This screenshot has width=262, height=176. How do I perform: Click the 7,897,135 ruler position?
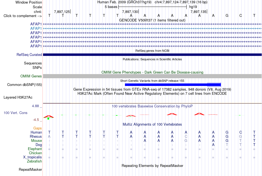[x=199, y=12]
